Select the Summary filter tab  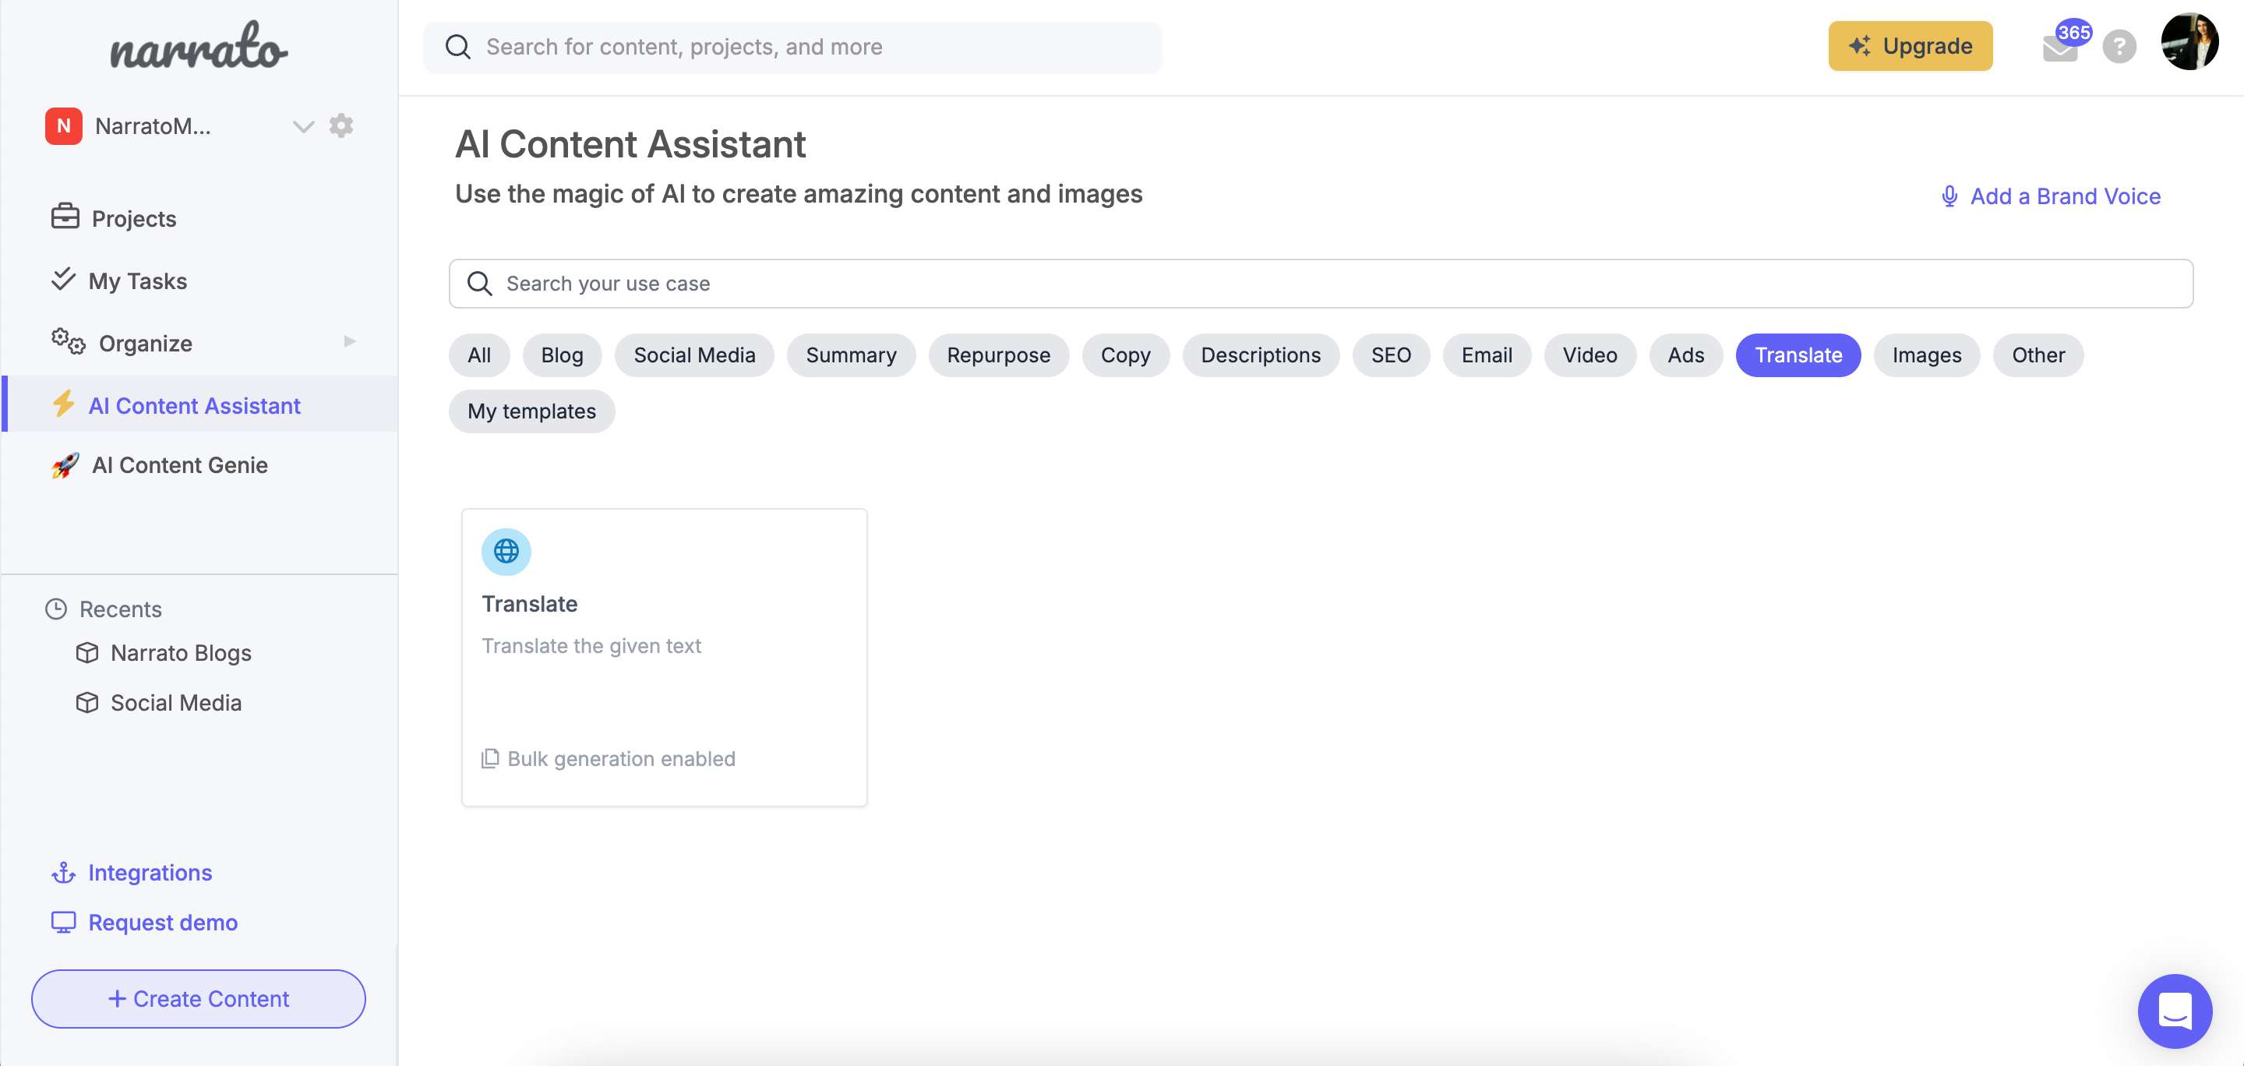pyautogui.click(x=851, y=355)
